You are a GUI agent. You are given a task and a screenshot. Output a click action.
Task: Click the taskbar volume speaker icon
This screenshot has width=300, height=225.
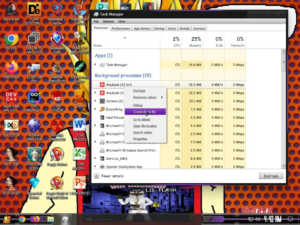(258, 219)
